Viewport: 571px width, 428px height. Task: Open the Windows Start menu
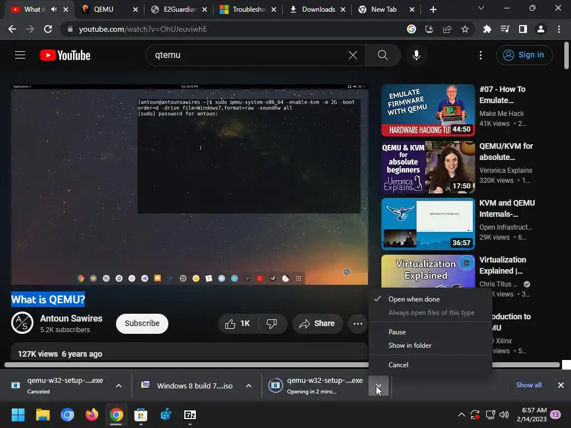18,415
